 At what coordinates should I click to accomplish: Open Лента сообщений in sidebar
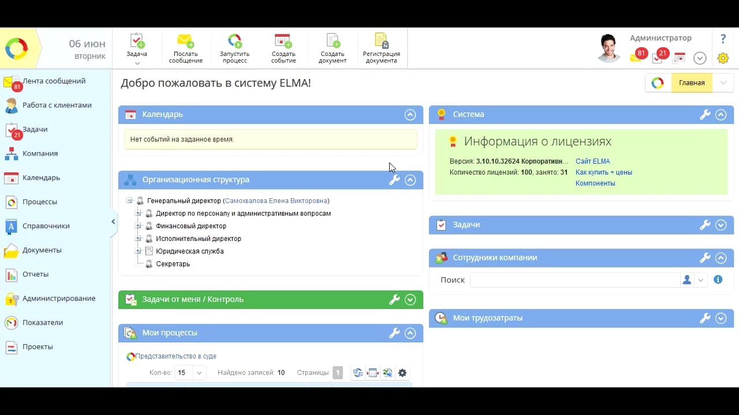click(x=55, y=81)
